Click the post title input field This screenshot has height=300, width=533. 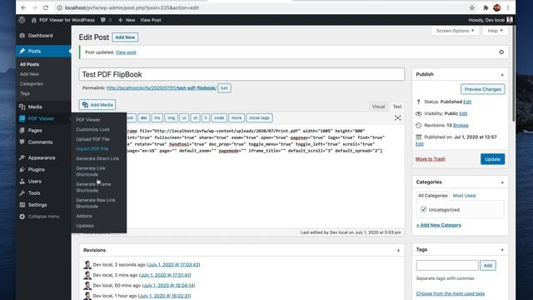pos(242,74)
